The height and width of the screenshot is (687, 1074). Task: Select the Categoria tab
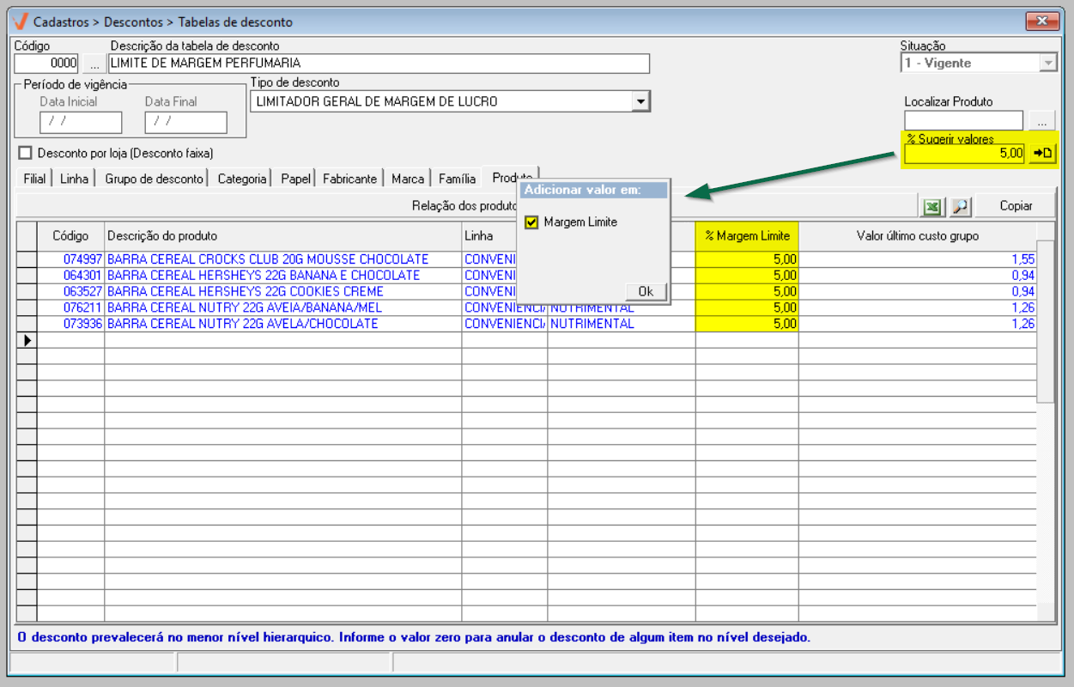tap(241, 179)
